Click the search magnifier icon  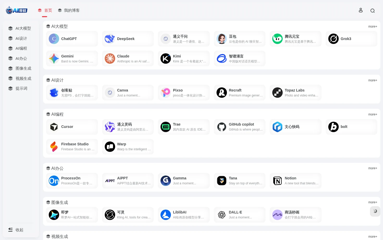click(373, 10)
